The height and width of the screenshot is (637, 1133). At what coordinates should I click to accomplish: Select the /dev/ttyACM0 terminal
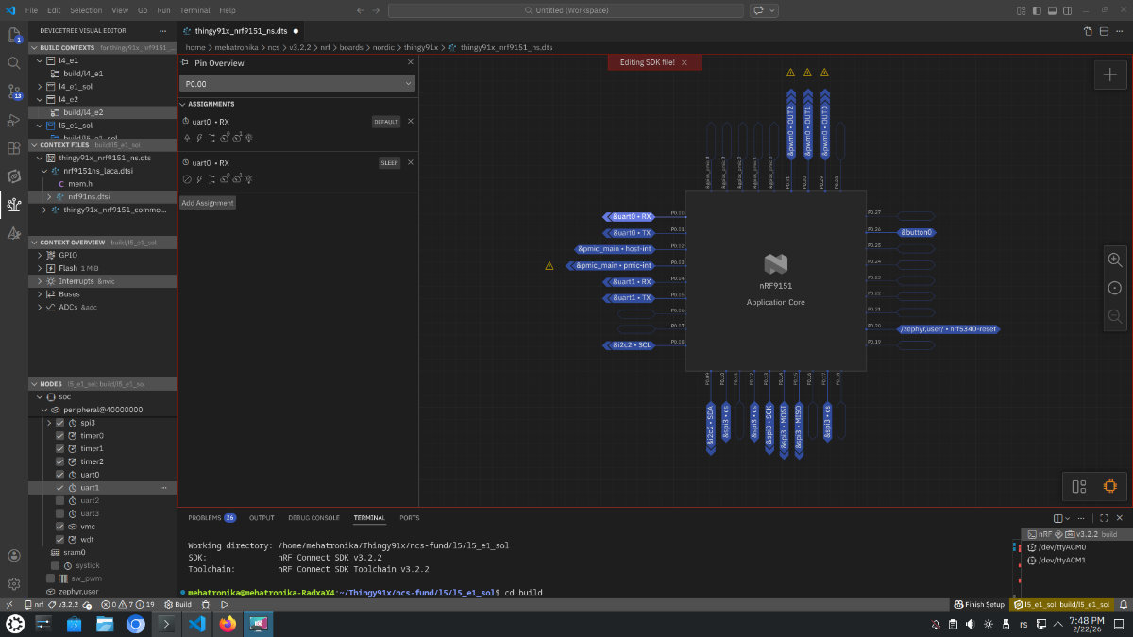click(x=1061, y=546)
